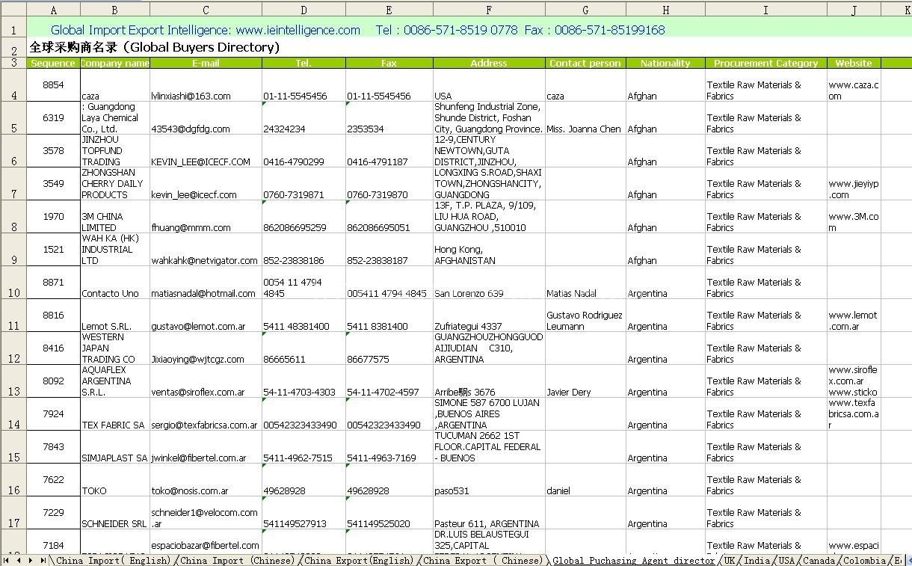Select email toko@nosis.com.ar
The width and height of the screenshot is (912, 566).
(206, 480)
